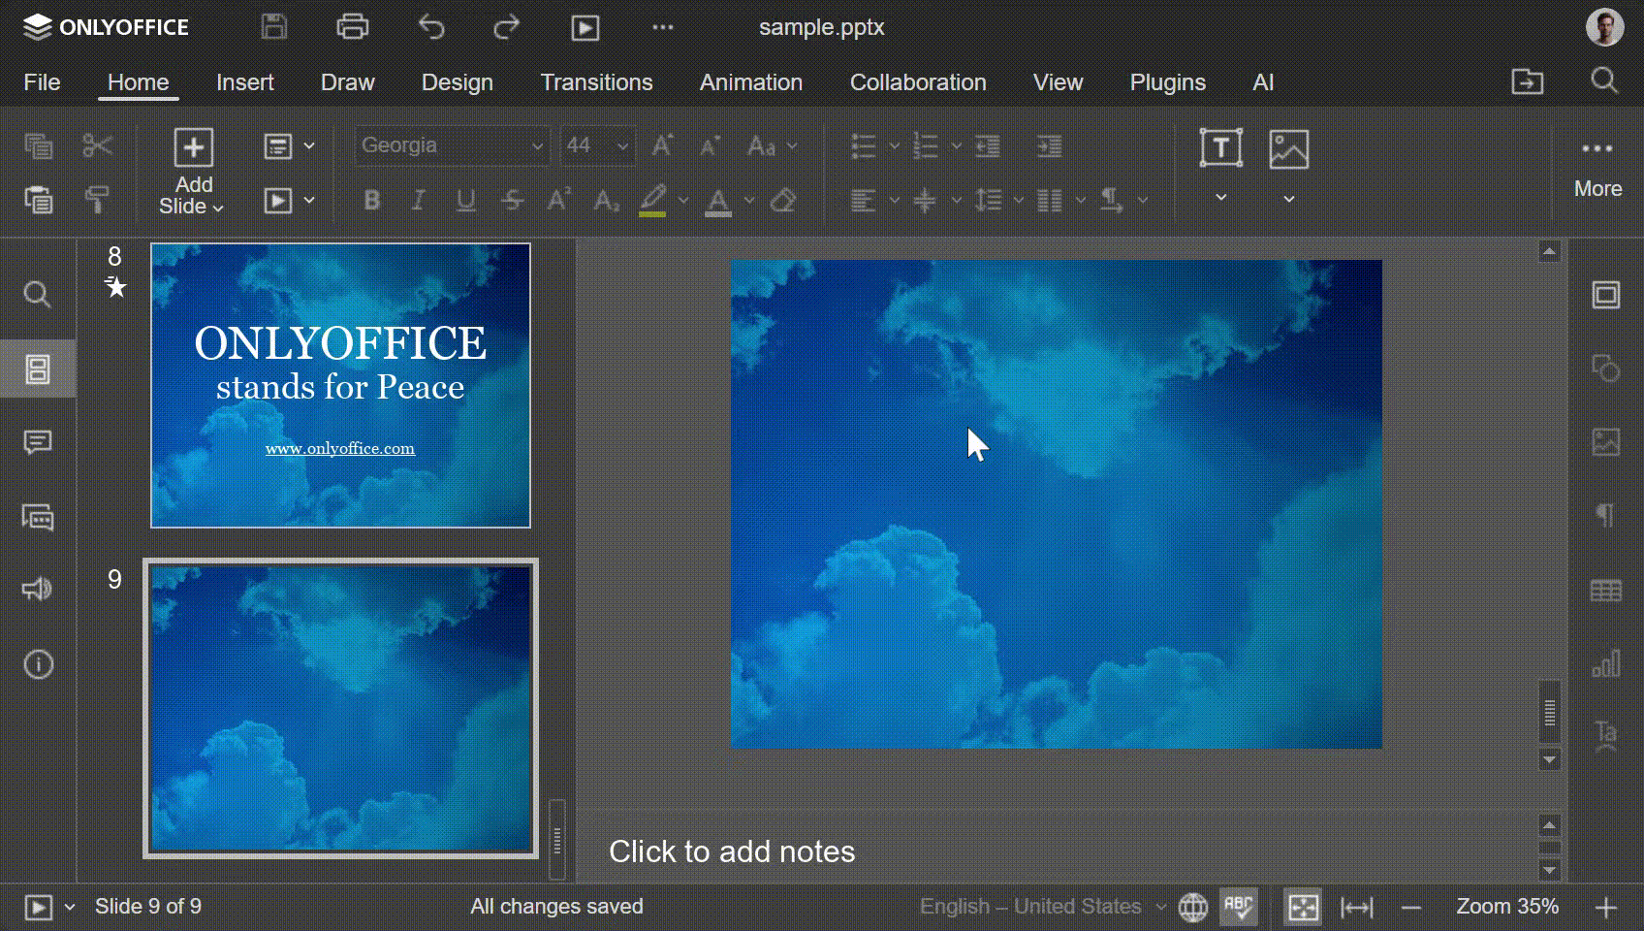Open the language selector English – United States
This screenshot has width=1644, height=931.
1042,907
